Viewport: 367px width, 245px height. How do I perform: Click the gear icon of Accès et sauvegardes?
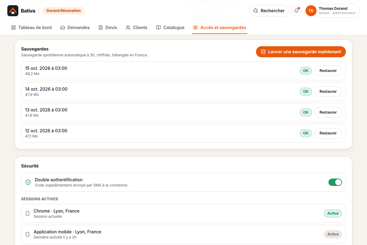click(195, 28)
